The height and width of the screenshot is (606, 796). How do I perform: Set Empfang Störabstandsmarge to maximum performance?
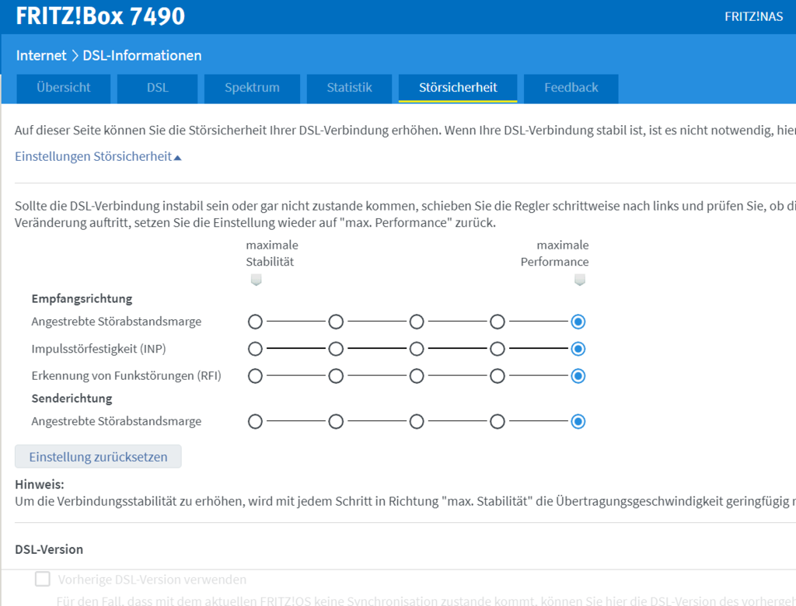[578, 322]
